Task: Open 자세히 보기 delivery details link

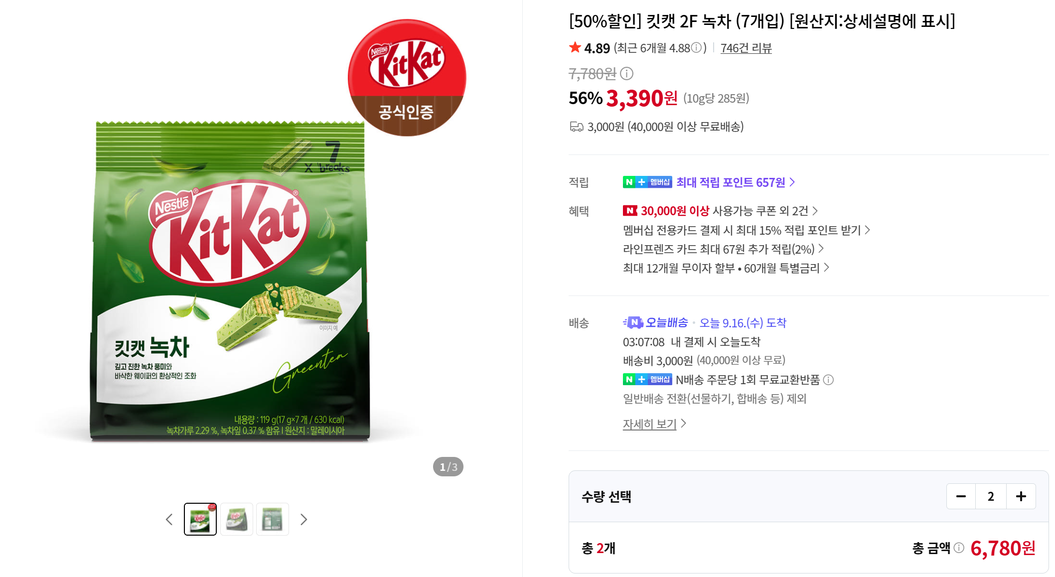Action: [654, 424]
